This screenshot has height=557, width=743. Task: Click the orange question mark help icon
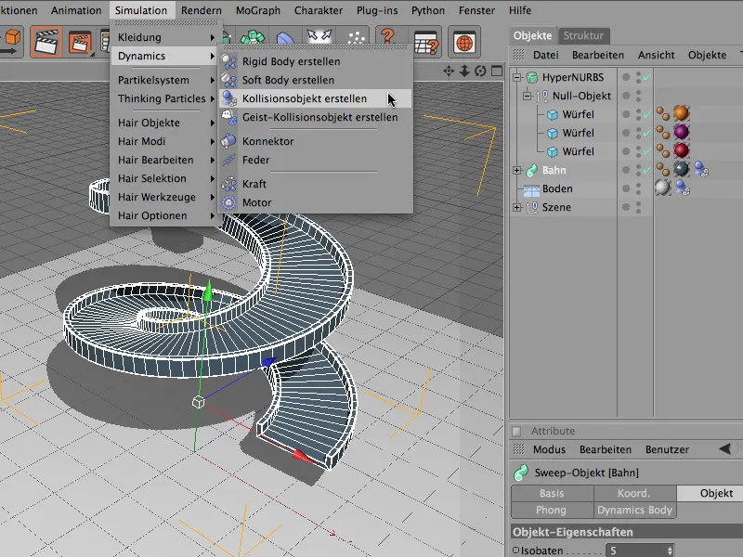point(387,37)
